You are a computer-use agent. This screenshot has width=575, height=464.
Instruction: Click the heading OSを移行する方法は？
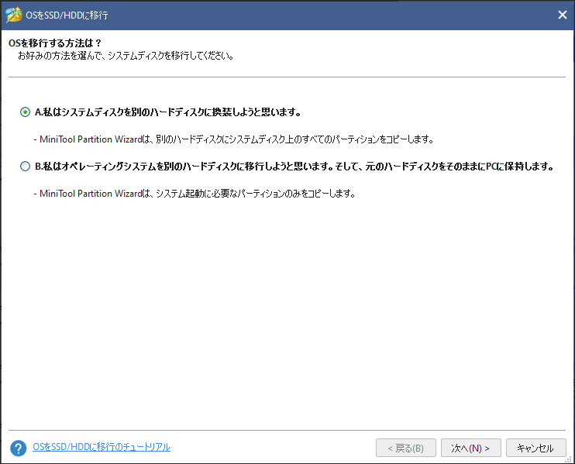54,43
